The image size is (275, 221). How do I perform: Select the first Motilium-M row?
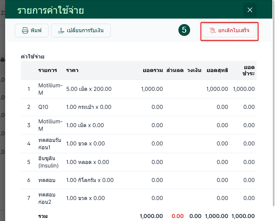(x=138, y=89)
